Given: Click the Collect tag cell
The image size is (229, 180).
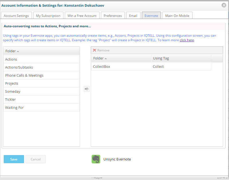Looking at the screenshot, I should tap(181, 67).
